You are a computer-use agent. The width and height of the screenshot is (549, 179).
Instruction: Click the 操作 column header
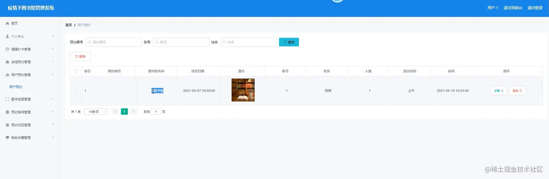507,71
